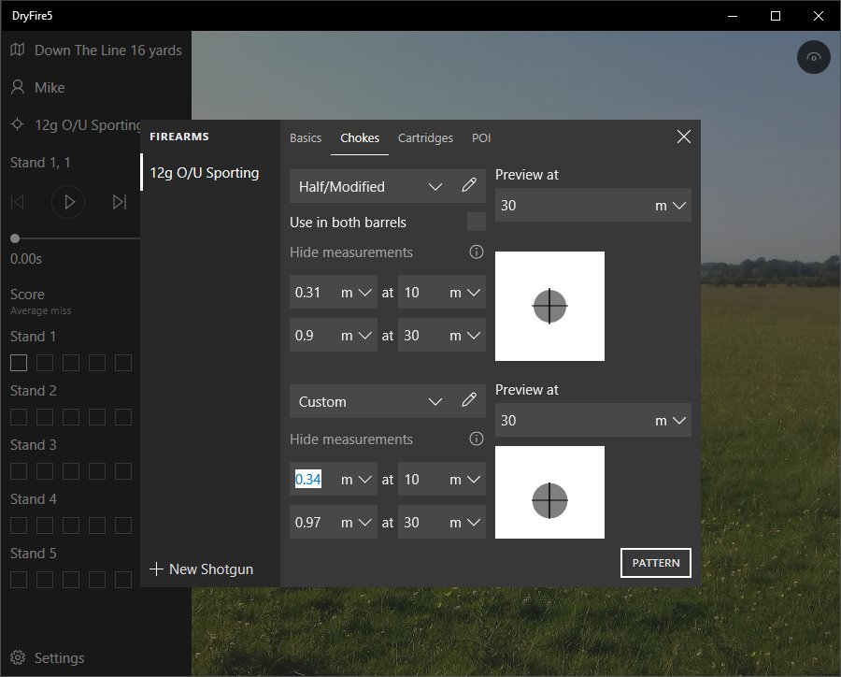
Task: Check the first Stand 3 score box
Action: tap(19, 471)
